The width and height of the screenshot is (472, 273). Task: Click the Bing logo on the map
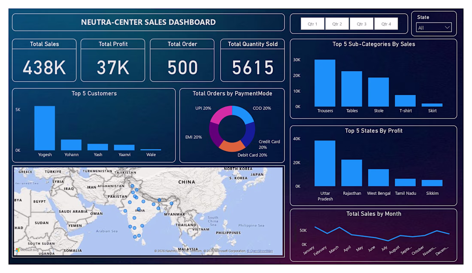27,250
